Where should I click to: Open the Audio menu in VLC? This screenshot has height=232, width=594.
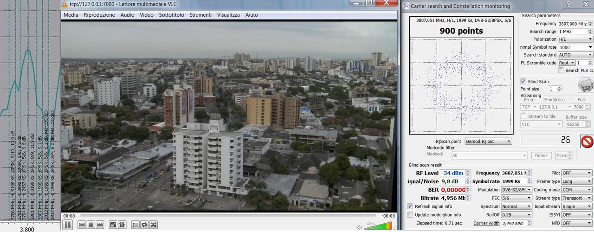pyautogui.click(x=128, y=15)
